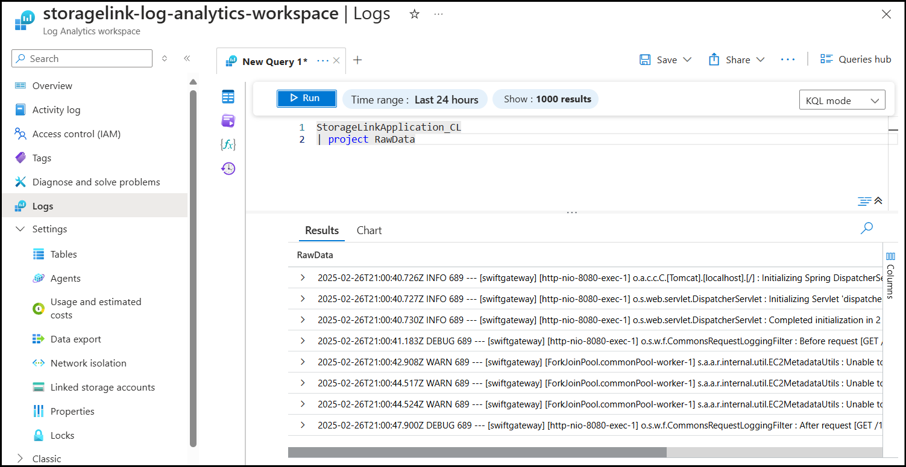906x467 pixels.
Task: Expand the 21:00:44.517Z WARN row
Action: (303, 383)
